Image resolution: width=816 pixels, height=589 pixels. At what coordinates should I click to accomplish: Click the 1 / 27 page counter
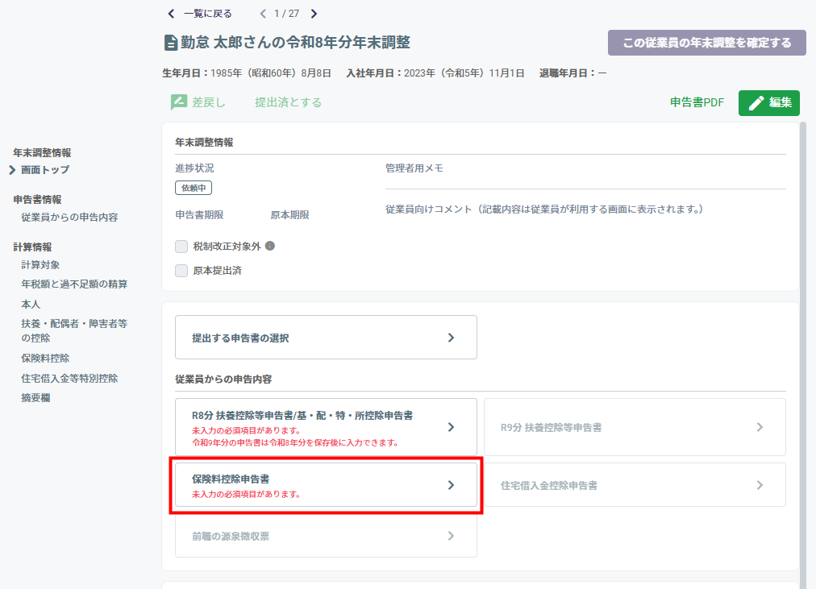[287, 14]
